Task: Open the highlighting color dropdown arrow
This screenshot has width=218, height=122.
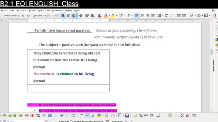Action: (x=116, y=16)
